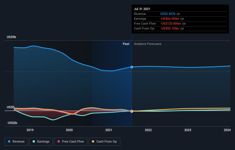Click the Revenue tooltip row label
The image size is (235, 150).
pyautogui.click(x=140, y=14)
